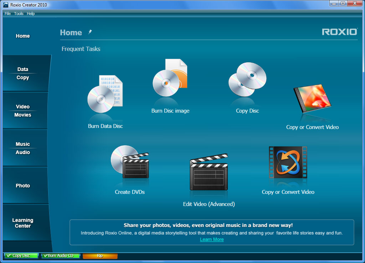
Task: Select the Home heading
Action: point(71,32)
